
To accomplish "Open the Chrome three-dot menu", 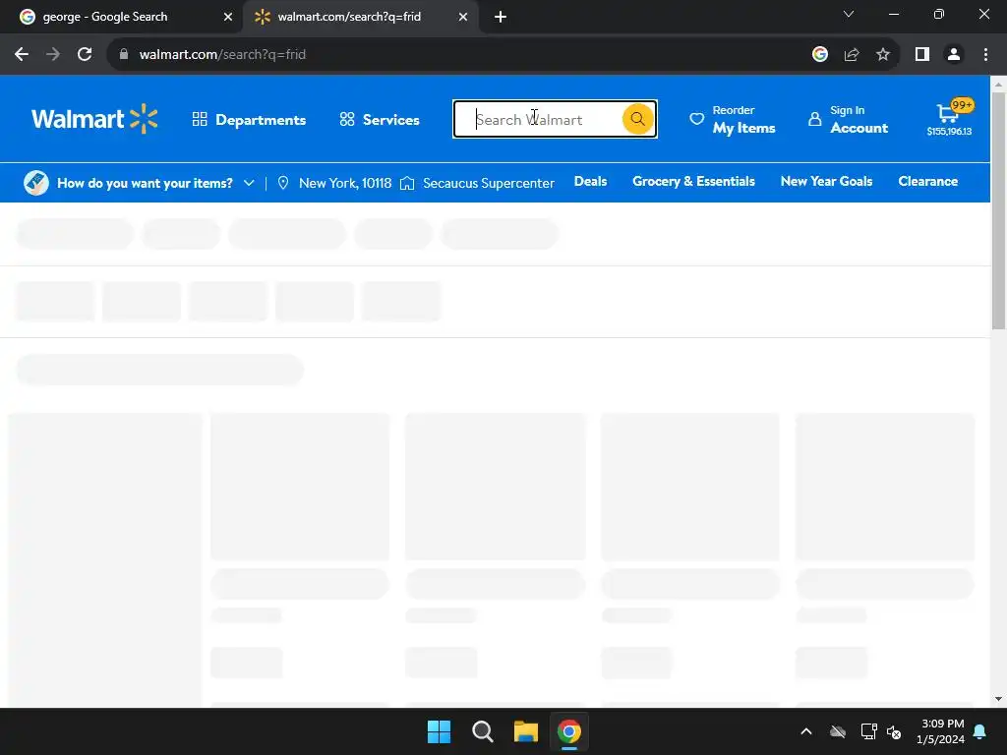I will 985,55.
